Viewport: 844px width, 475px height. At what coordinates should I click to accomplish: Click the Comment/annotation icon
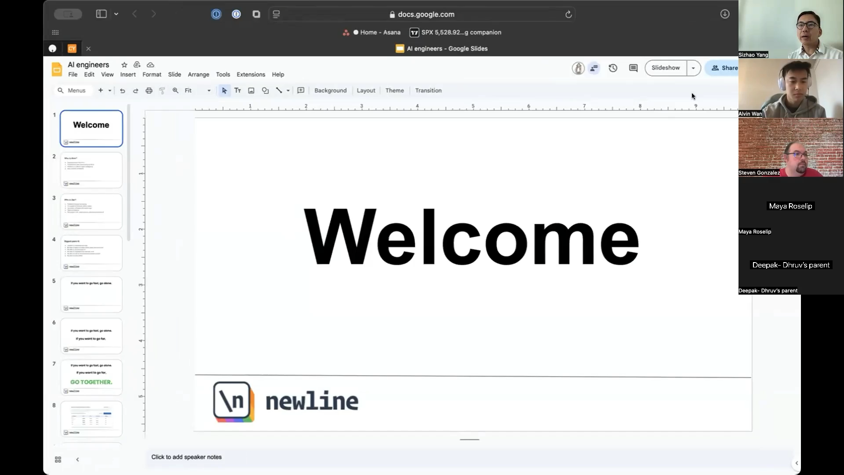(633, 68)
